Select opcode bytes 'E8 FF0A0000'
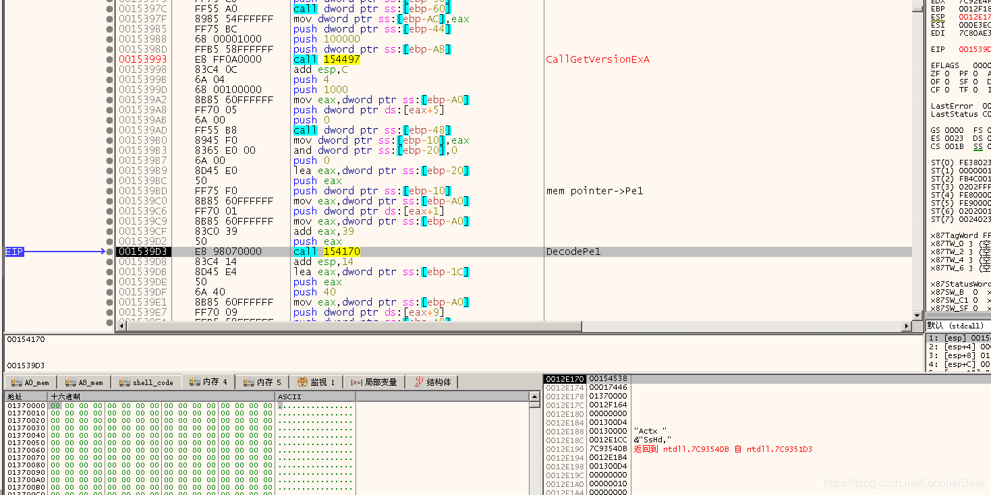 pyautogui.click(x=228, y=59)
